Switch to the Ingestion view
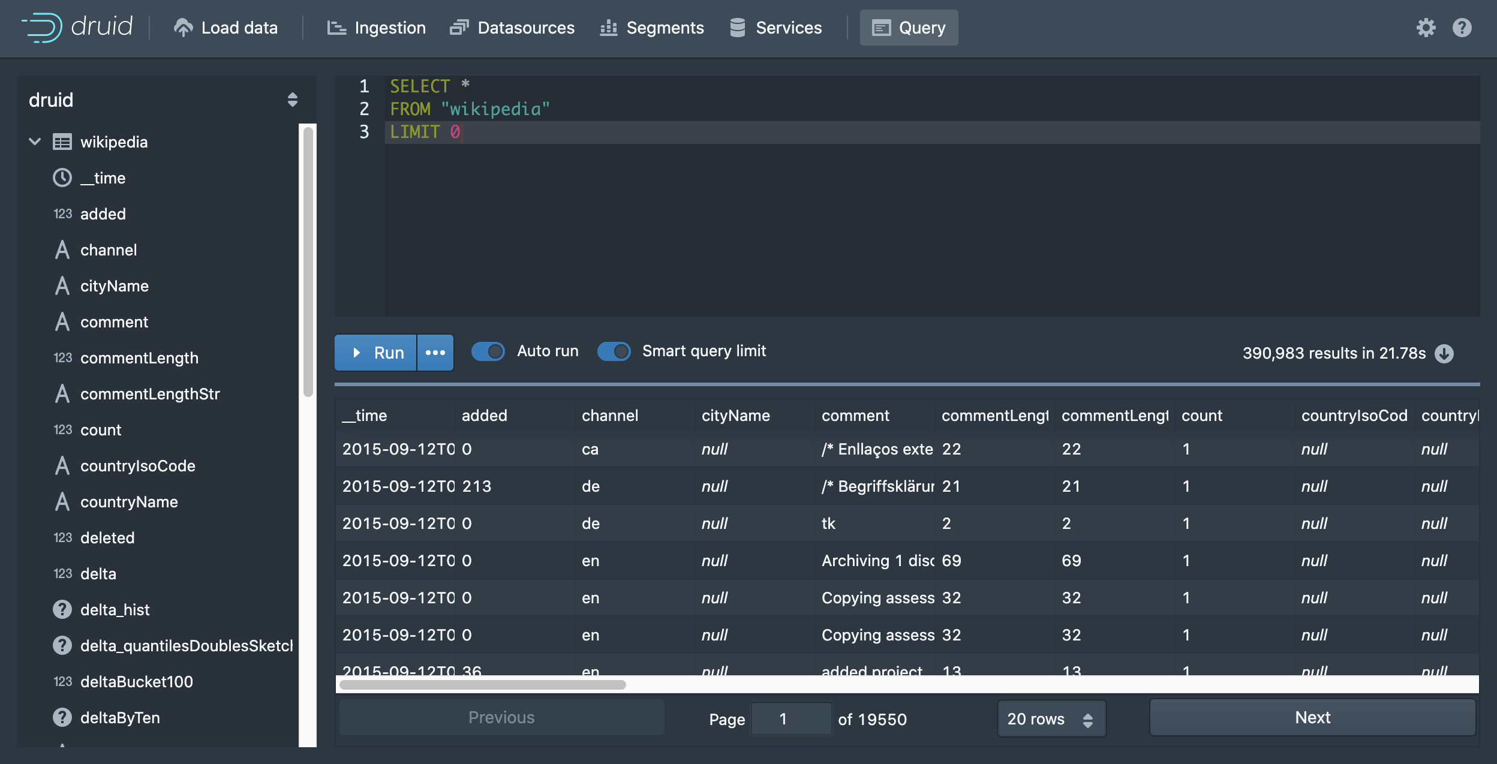 pos(376,28)
